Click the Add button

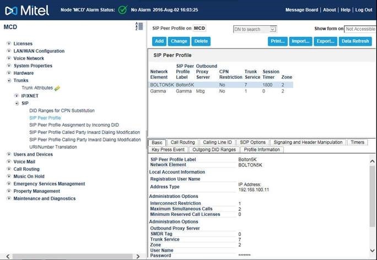click(x=159, y=41)
